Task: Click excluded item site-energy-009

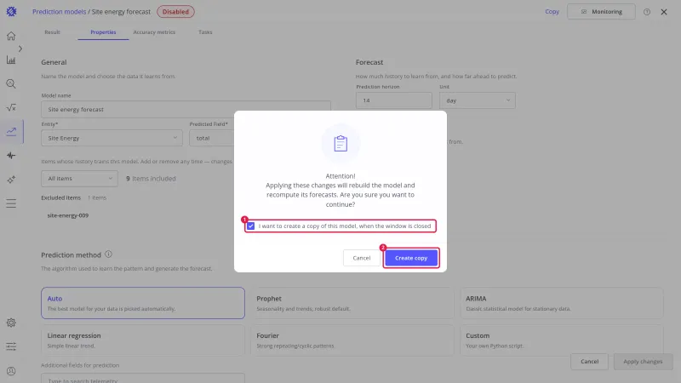Action: pos(68,215)
